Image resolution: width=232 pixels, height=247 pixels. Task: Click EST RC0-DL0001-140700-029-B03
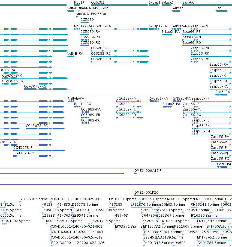[76, 199]
